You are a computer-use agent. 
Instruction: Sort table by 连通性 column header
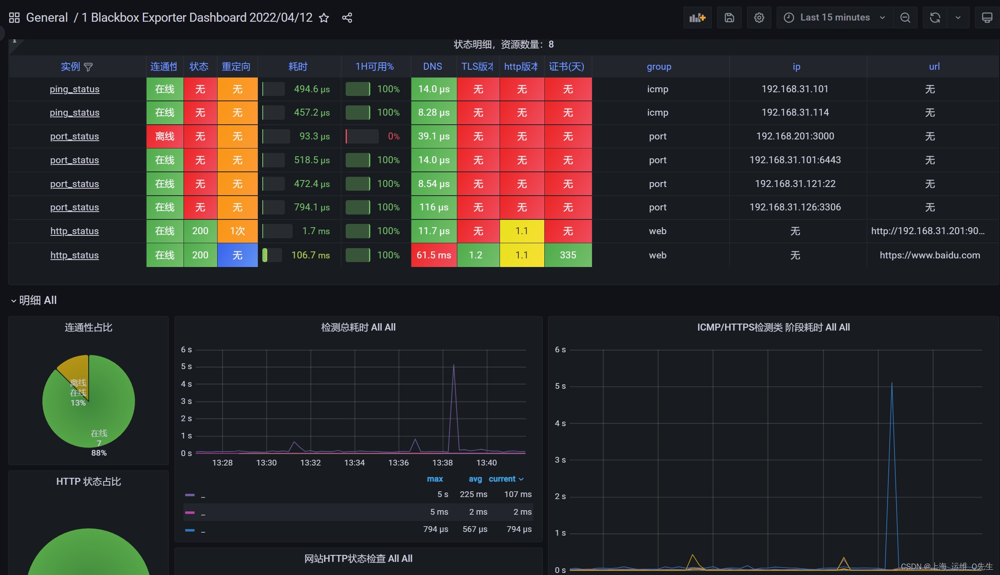pos(164,66)
